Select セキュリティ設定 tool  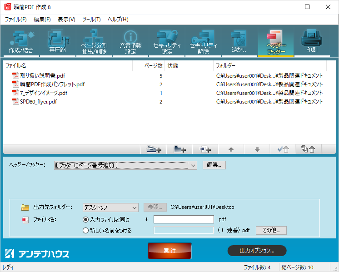click(x=167, y=42)
